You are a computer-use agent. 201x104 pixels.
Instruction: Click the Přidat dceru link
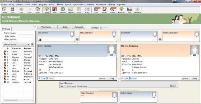click(82, 87)
